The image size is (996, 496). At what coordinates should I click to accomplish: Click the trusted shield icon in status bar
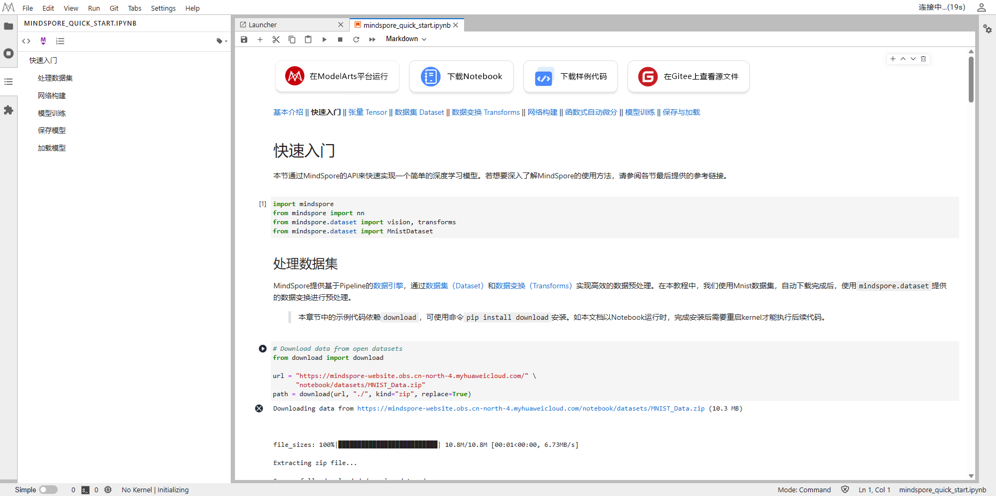pos(845,490)
